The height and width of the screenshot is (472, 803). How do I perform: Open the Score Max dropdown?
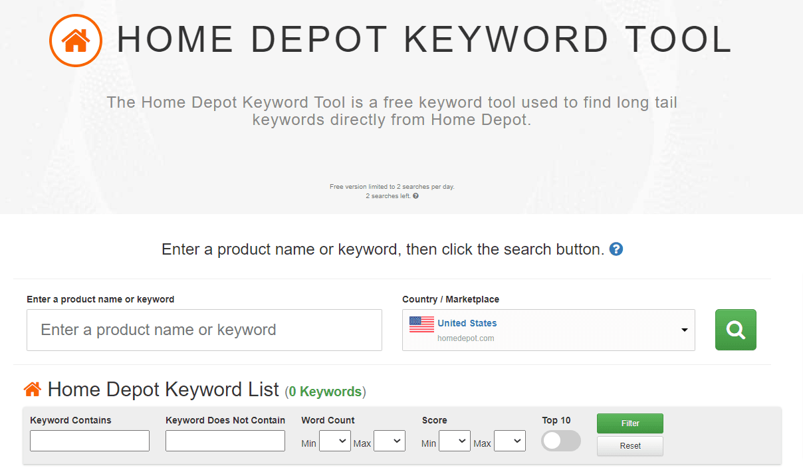[510, 441]
